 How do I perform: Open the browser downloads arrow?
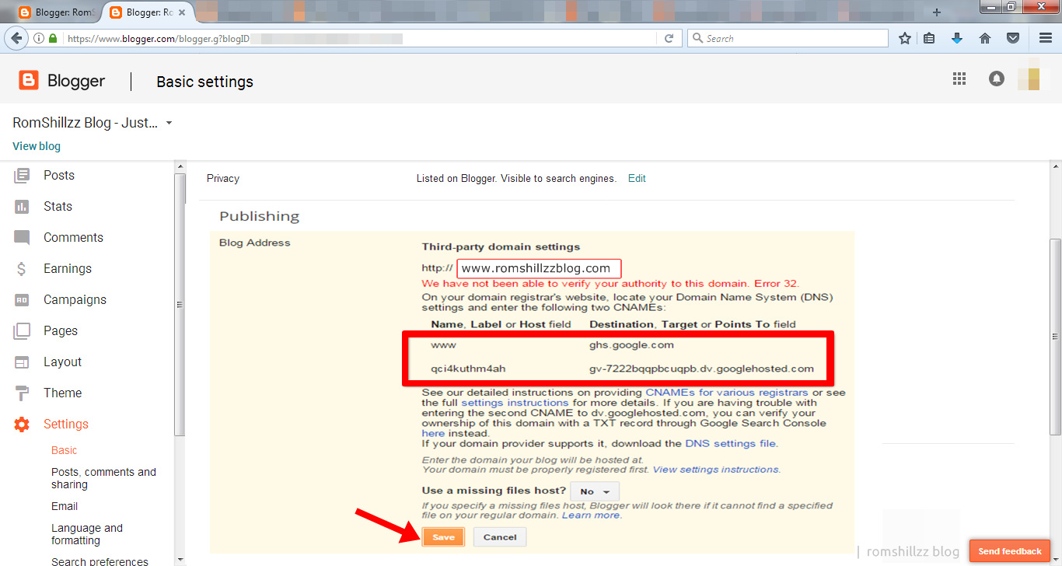pyautogui.click(x=957, y=38)
